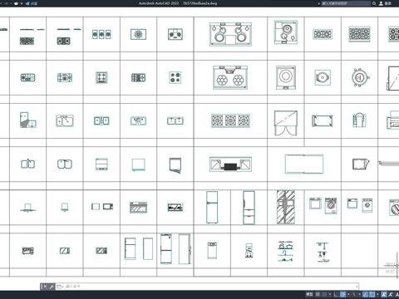
Task: Expand the command line history arrow
Action: click(x=357, y=287)
